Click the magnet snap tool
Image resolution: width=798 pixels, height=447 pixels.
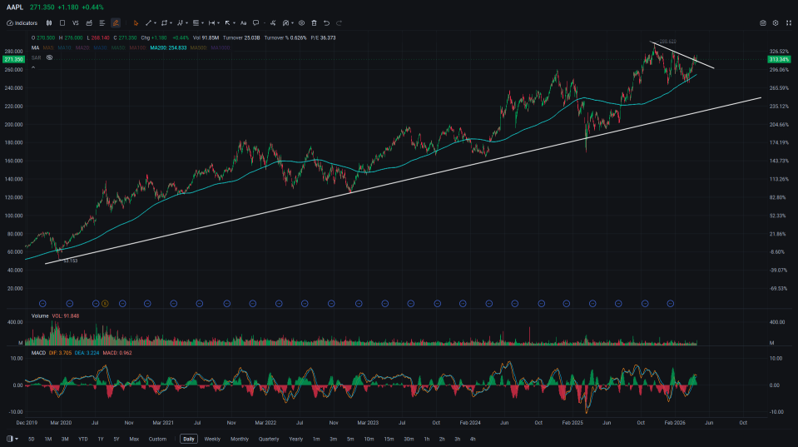pyautogui.click(x=285, y=23)
